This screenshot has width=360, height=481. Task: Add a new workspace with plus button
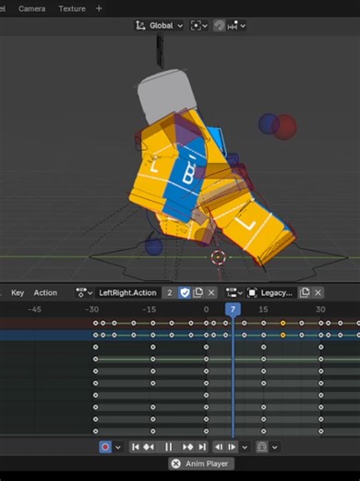click(x=99, y=8)
